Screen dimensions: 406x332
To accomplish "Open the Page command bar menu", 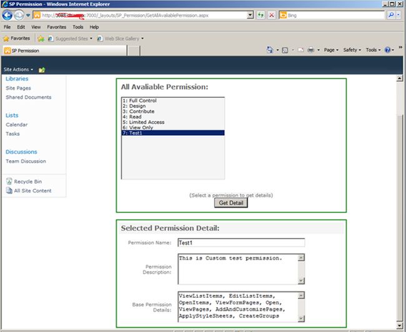I will [x=331, y=50].
